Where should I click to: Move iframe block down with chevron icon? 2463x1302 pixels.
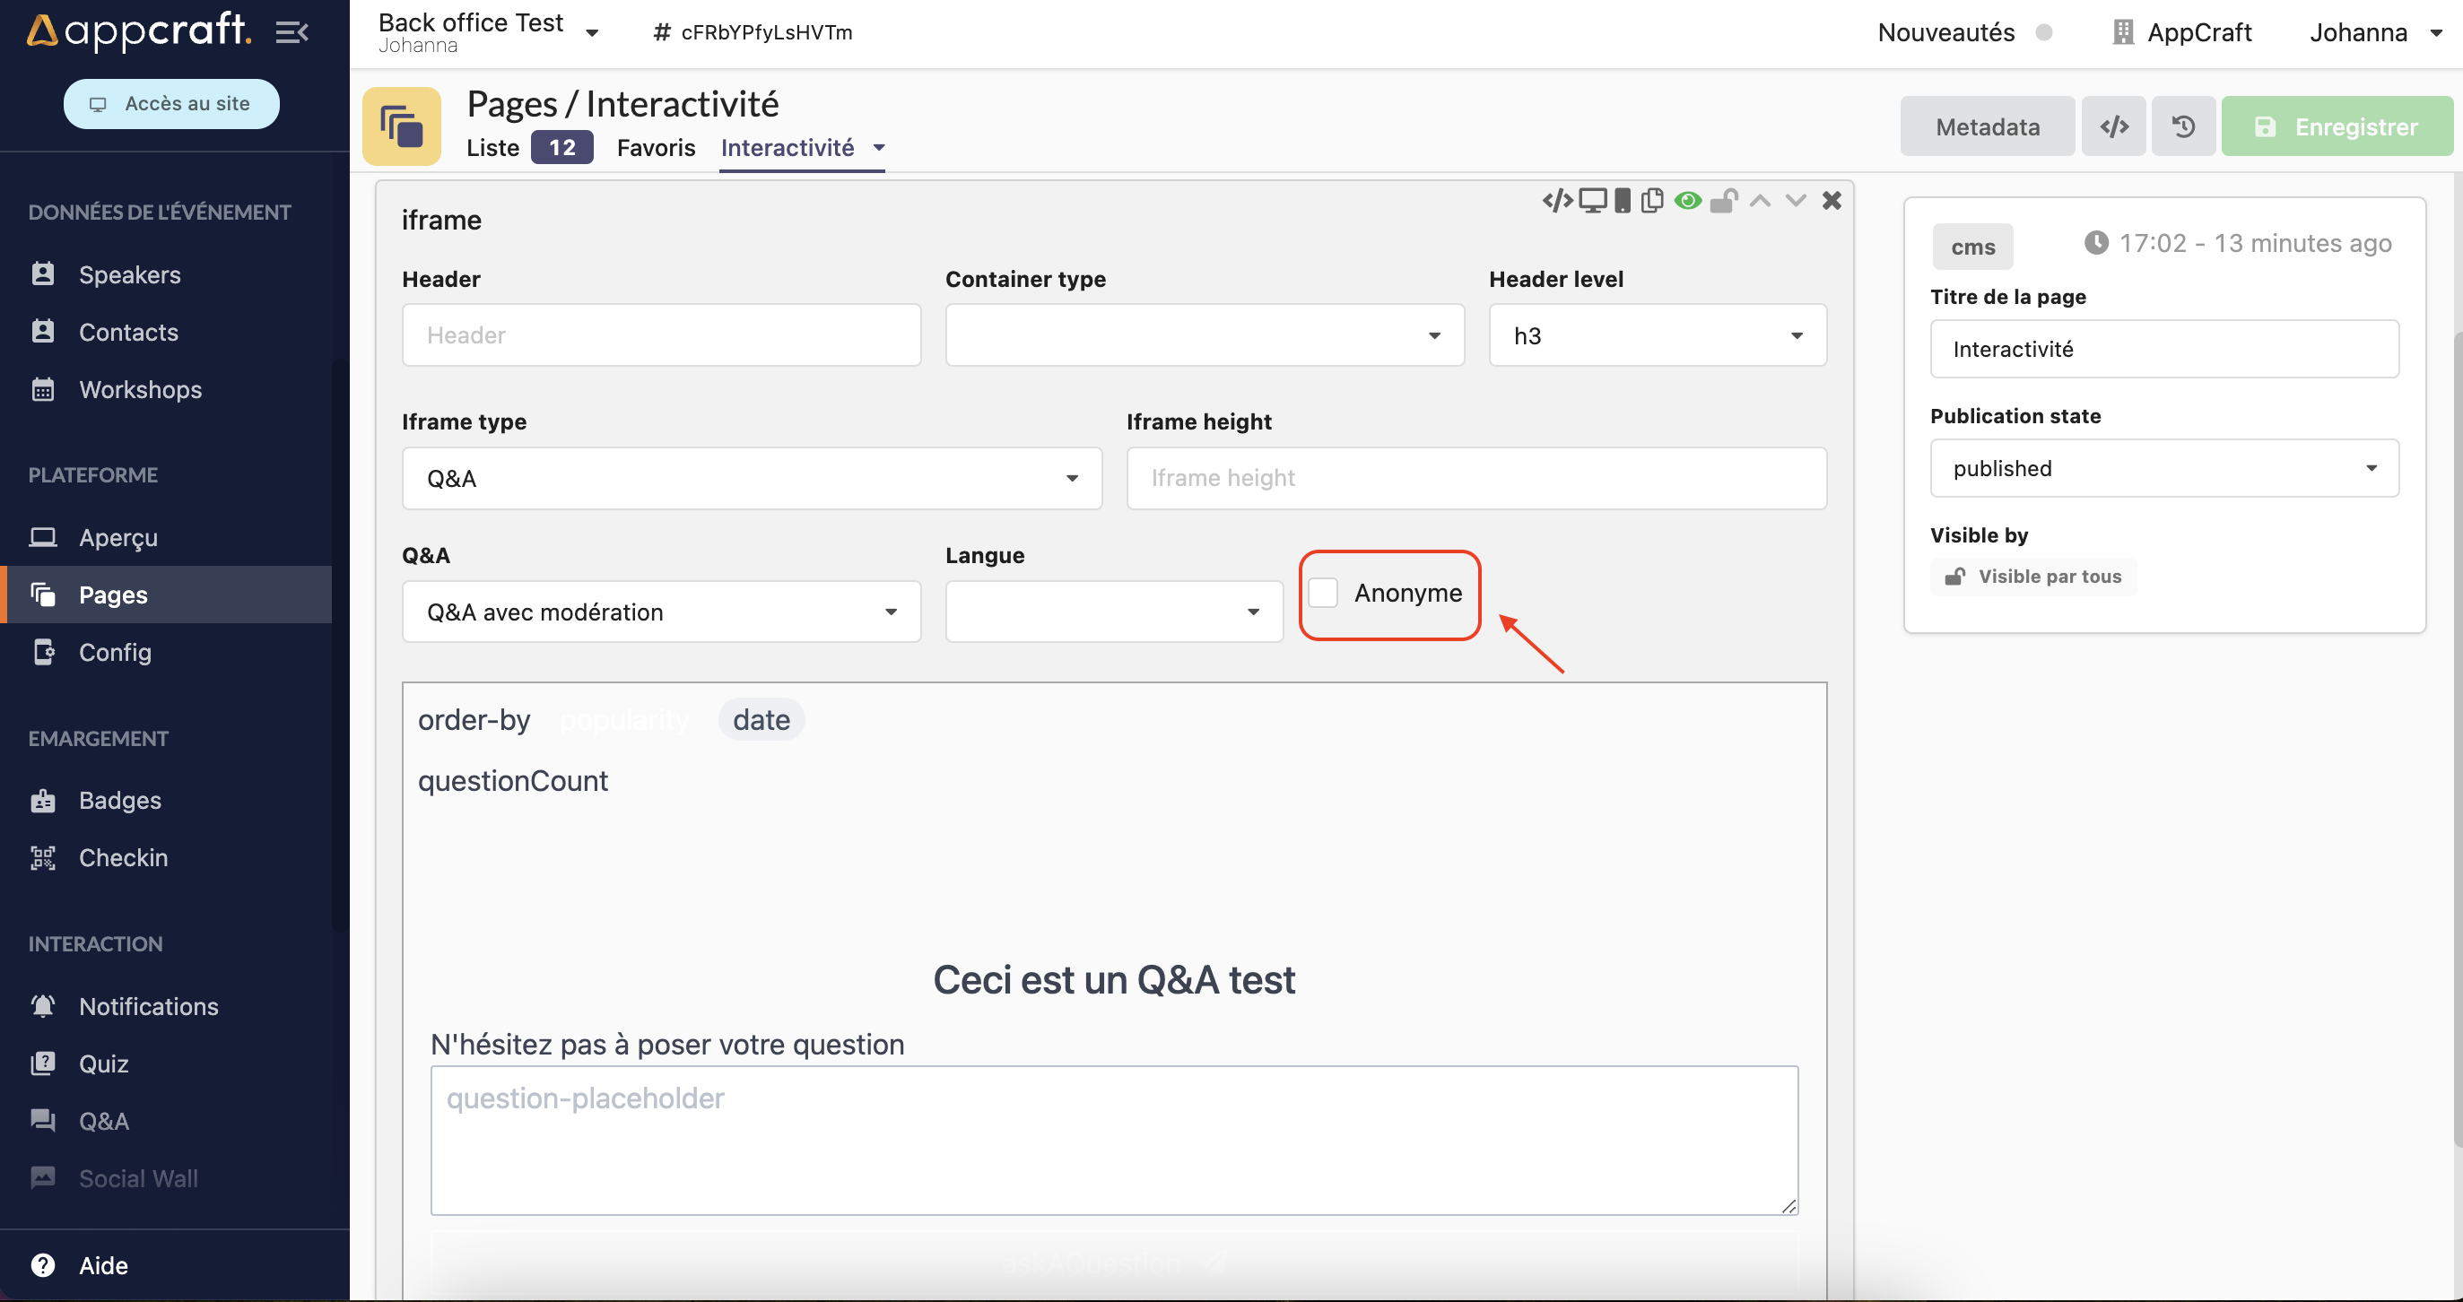click(1796, 201)
